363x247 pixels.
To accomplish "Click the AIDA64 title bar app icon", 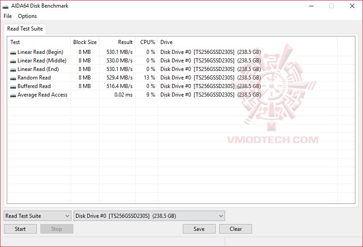I will tap(5, 6).
